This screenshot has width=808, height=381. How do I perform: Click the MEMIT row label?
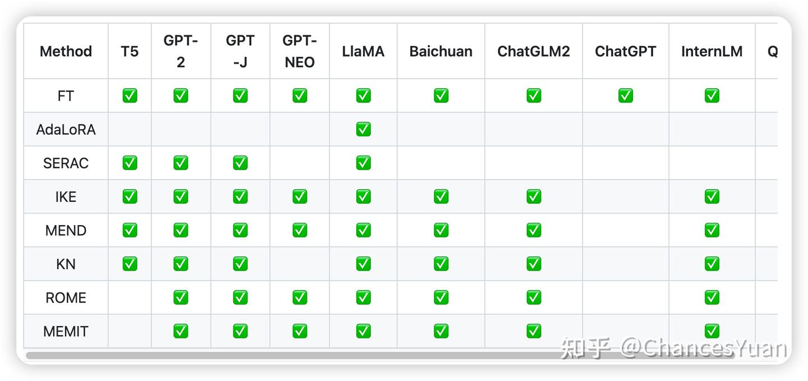(x=66, y=332)
